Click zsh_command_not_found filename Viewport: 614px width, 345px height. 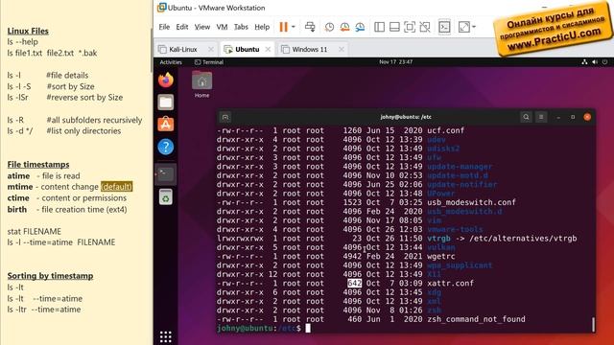(476, 319)
